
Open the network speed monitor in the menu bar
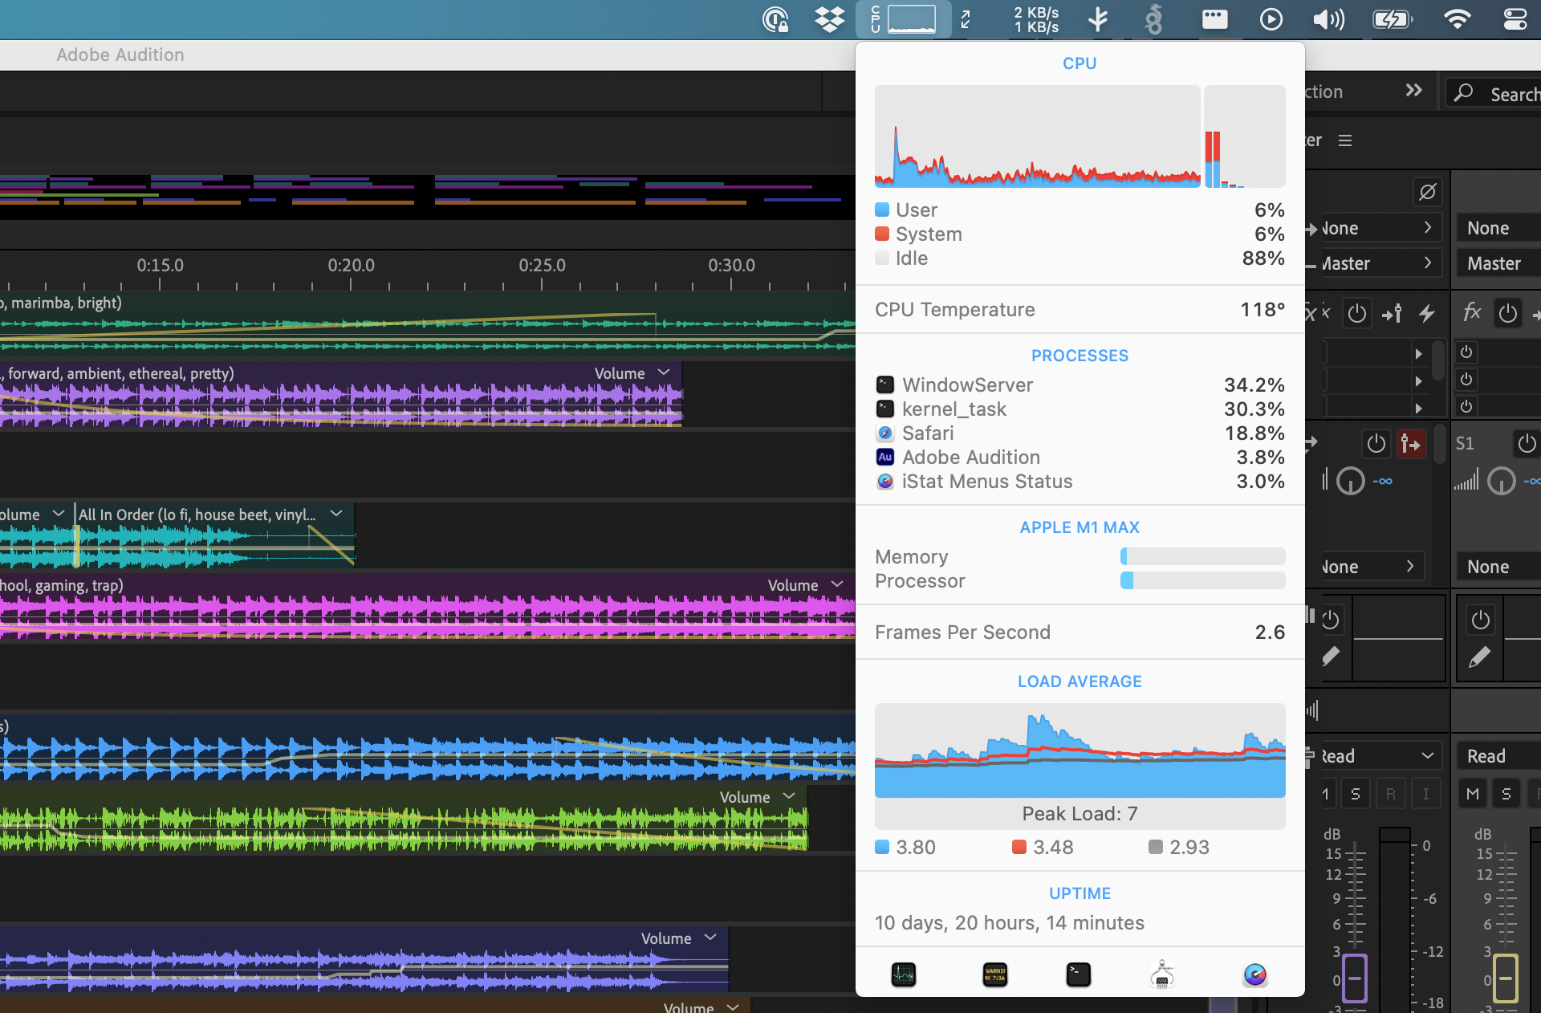1035,19
